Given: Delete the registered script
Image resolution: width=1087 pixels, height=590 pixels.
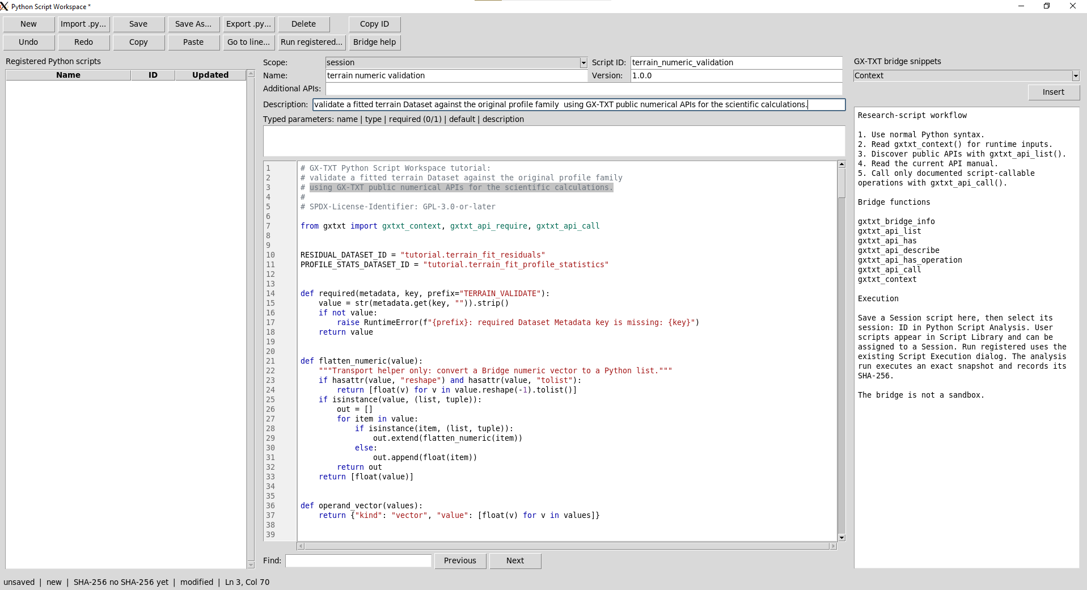Looking at the screenshot, I should (x=304, y=24).
